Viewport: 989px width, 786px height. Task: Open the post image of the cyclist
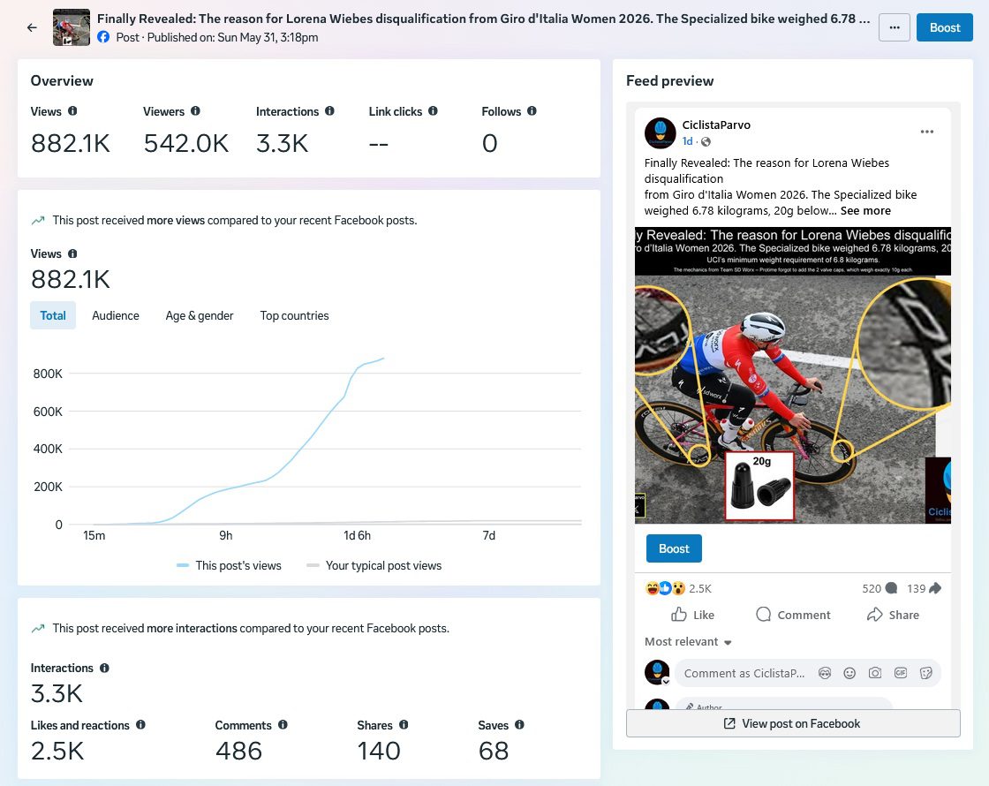click(x=793, y=375)
